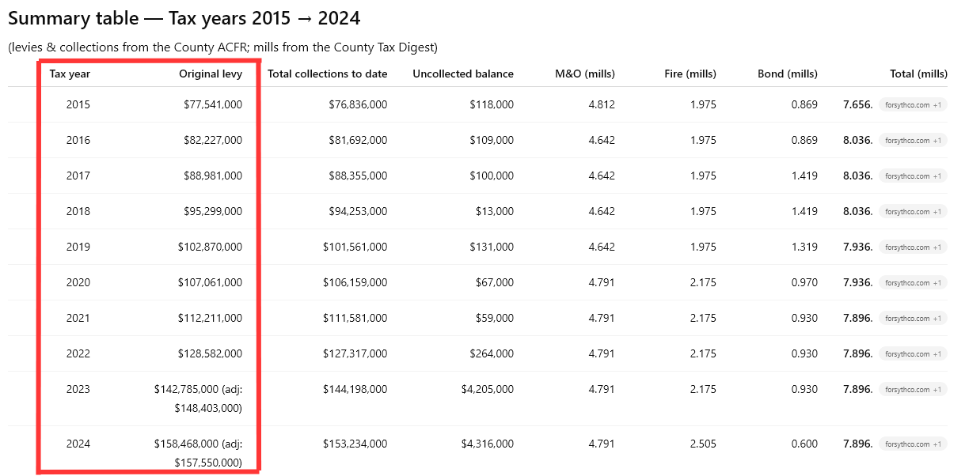The height and width of the screenshot is (476, 965).
Task: Open the forsythco.com source chip in the 2020 row
Action: tap(913, 282)
